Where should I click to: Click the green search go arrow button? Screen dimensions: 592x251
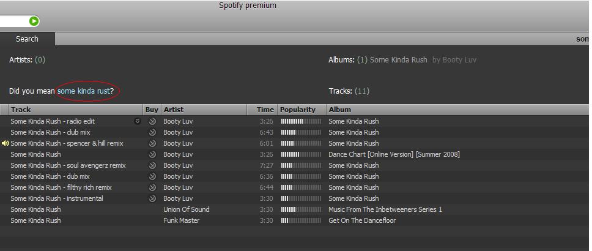(x=34, y=21)
